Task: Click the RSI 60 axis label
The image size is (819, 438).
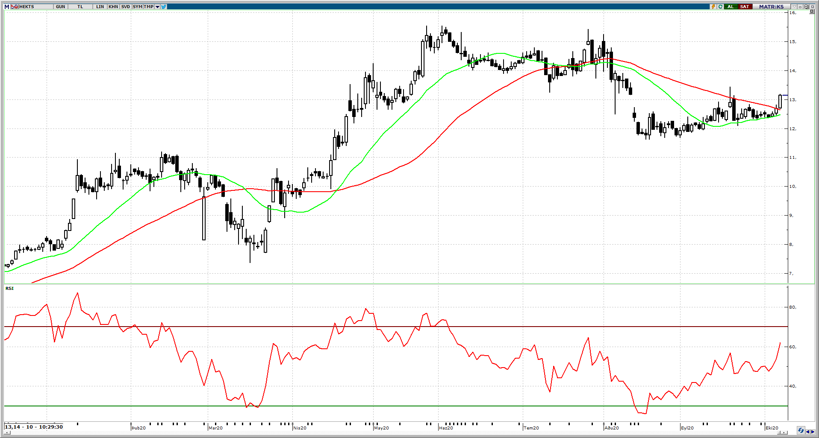Action: [x=793, y=347]
